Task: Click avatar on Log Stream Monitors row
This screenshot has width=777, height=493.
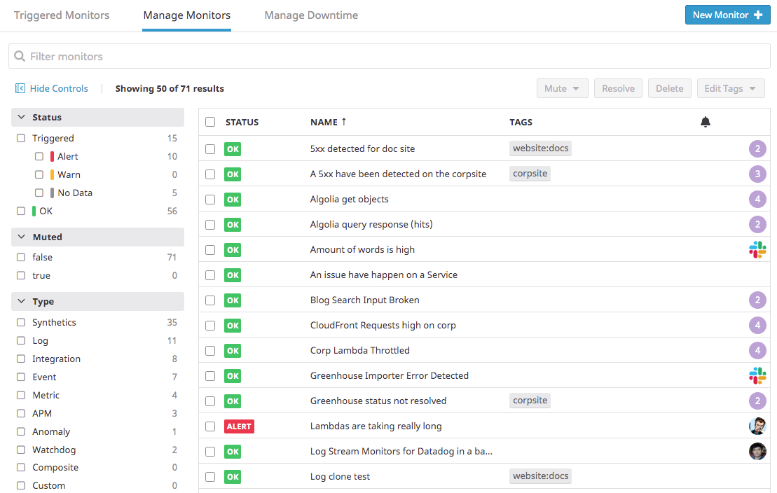Action: pyautogui.click(x=757, y=452)
